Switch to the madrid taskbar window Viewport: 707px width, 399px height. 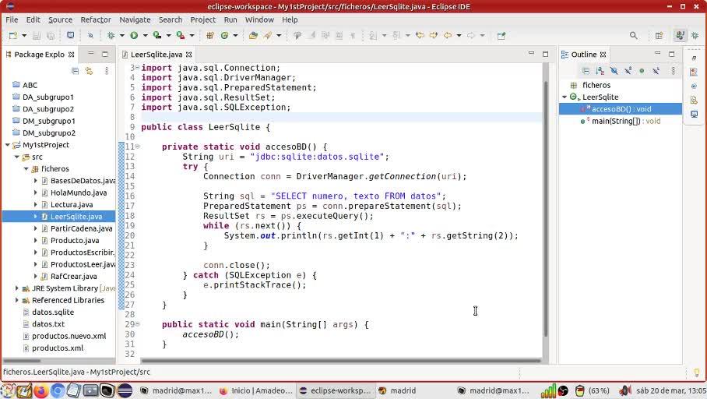click(x=403, y=390)
